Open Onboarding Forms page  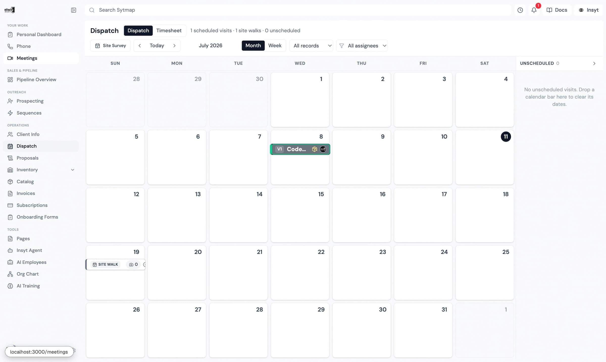coord(41,217)
